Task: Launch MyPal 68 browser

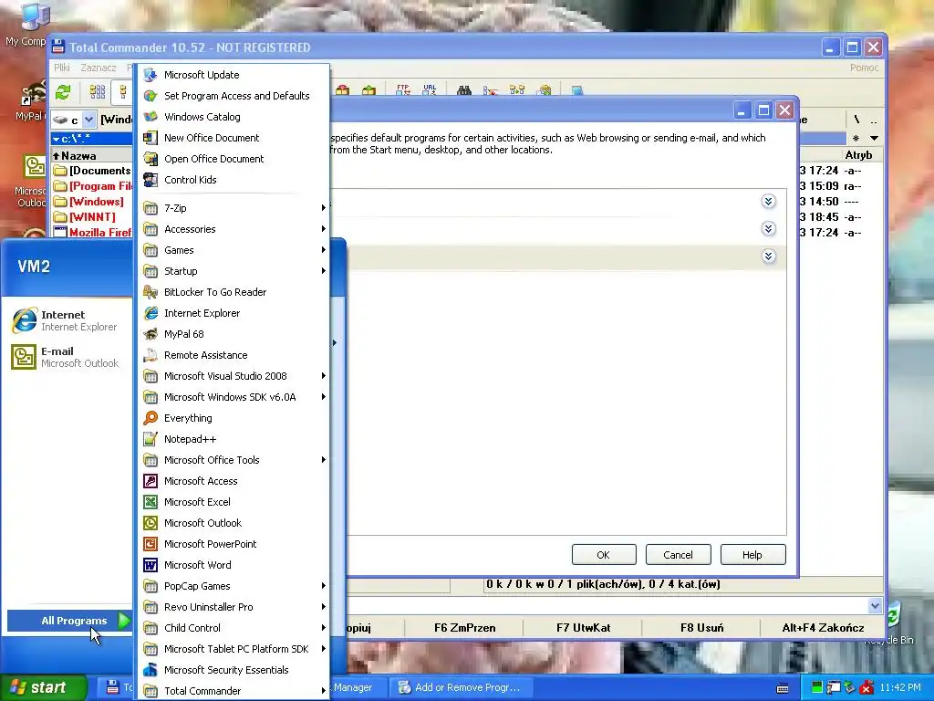Action: (x=233, y=334)
